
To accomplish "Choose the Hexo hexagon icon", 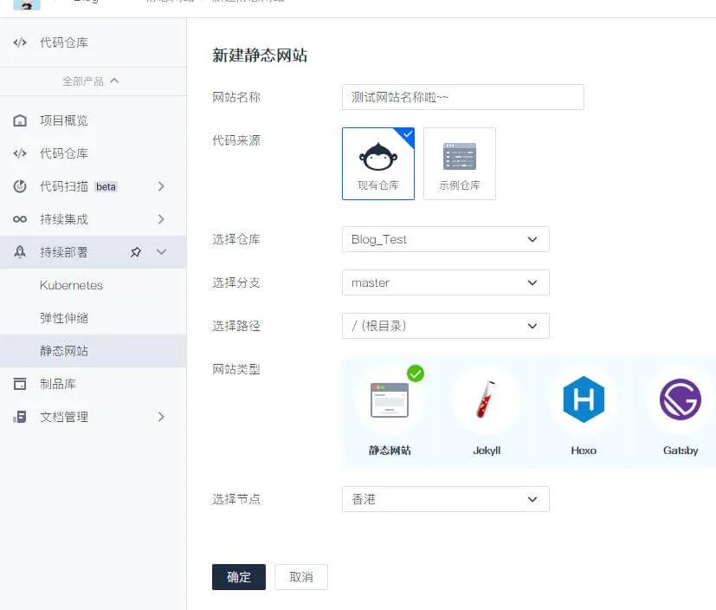I will [x=584, y=399].
